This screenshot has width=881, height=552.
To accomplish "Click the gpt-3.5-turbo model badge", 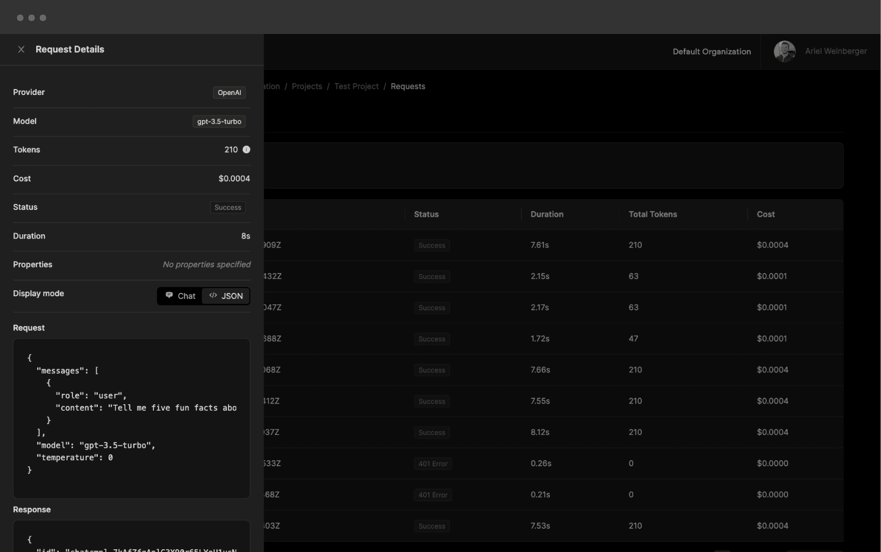I will 219,121.
